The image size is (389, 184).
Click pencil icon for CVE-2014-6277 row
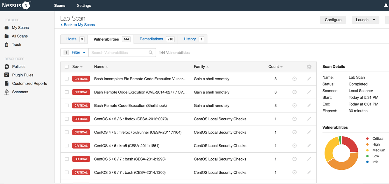coord(309,92)
